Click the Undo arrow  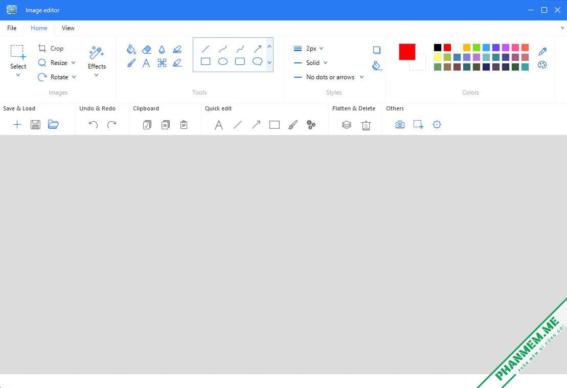click(93, 125)
